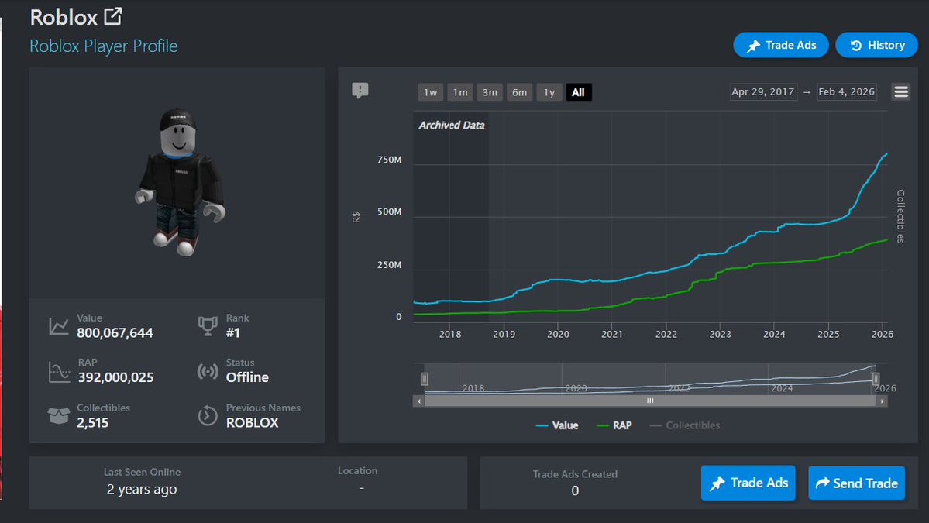Click the Previous Names history icon
This screenshot has height=523, width=929.
click(x=206, y=415)
